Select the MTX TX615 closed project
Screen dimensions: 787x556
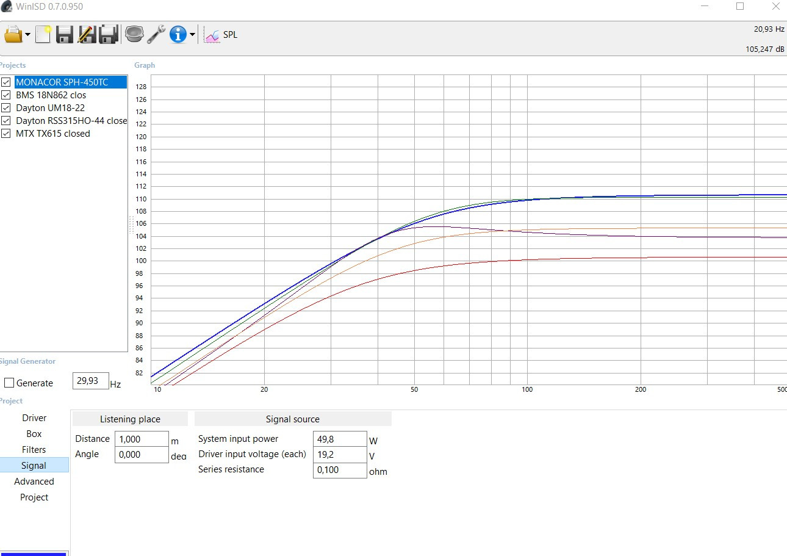point(52,134)
